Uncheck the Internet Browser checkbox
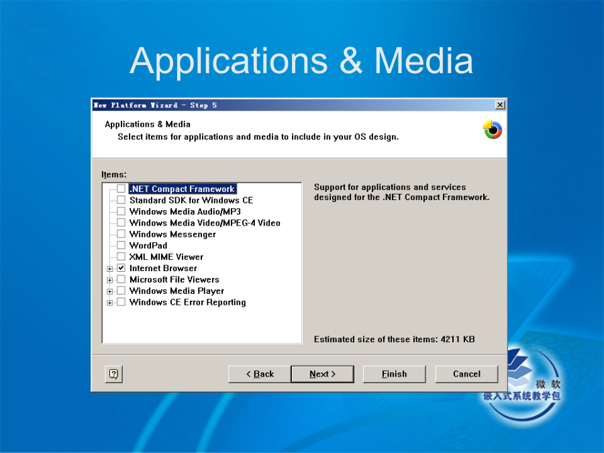The image size is (604, 453). tap(121, 268)
